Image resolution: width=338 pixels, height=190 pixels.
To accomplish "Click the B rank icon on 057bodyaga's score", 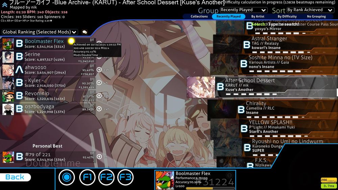I will (19, 109).
